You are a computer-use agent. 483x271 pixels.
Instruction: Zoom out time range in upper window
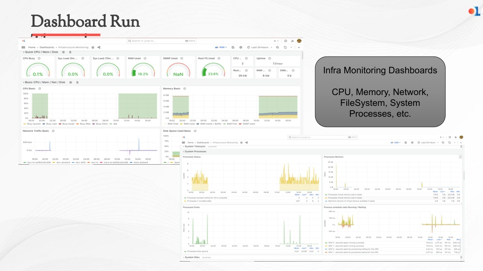[277, 48]
